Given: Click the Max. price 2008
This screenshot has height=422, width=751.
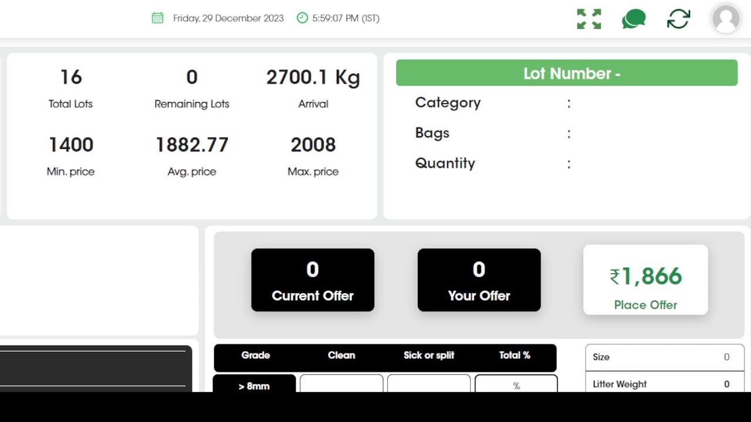Looking at the screenshot, I should (x=313, y=145).
